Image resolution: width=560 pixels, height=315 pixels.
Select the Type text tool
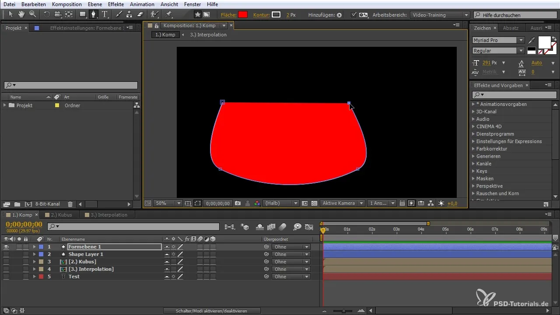(x=105, y=14)
